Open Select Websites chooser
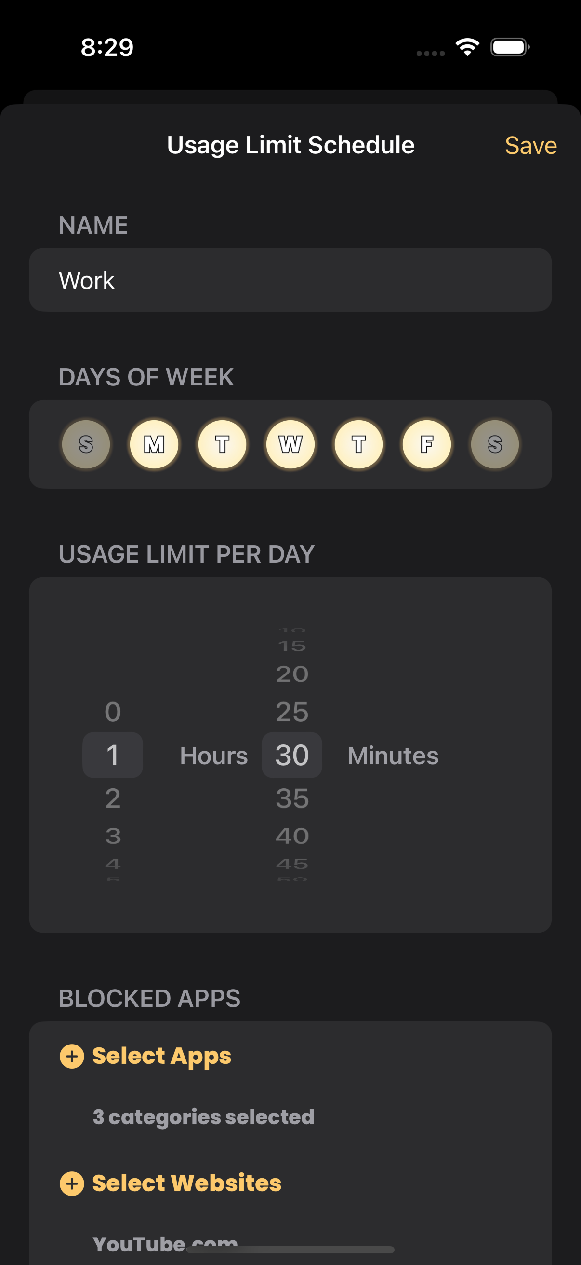The image size is (581, 1265). (187, 1183)
